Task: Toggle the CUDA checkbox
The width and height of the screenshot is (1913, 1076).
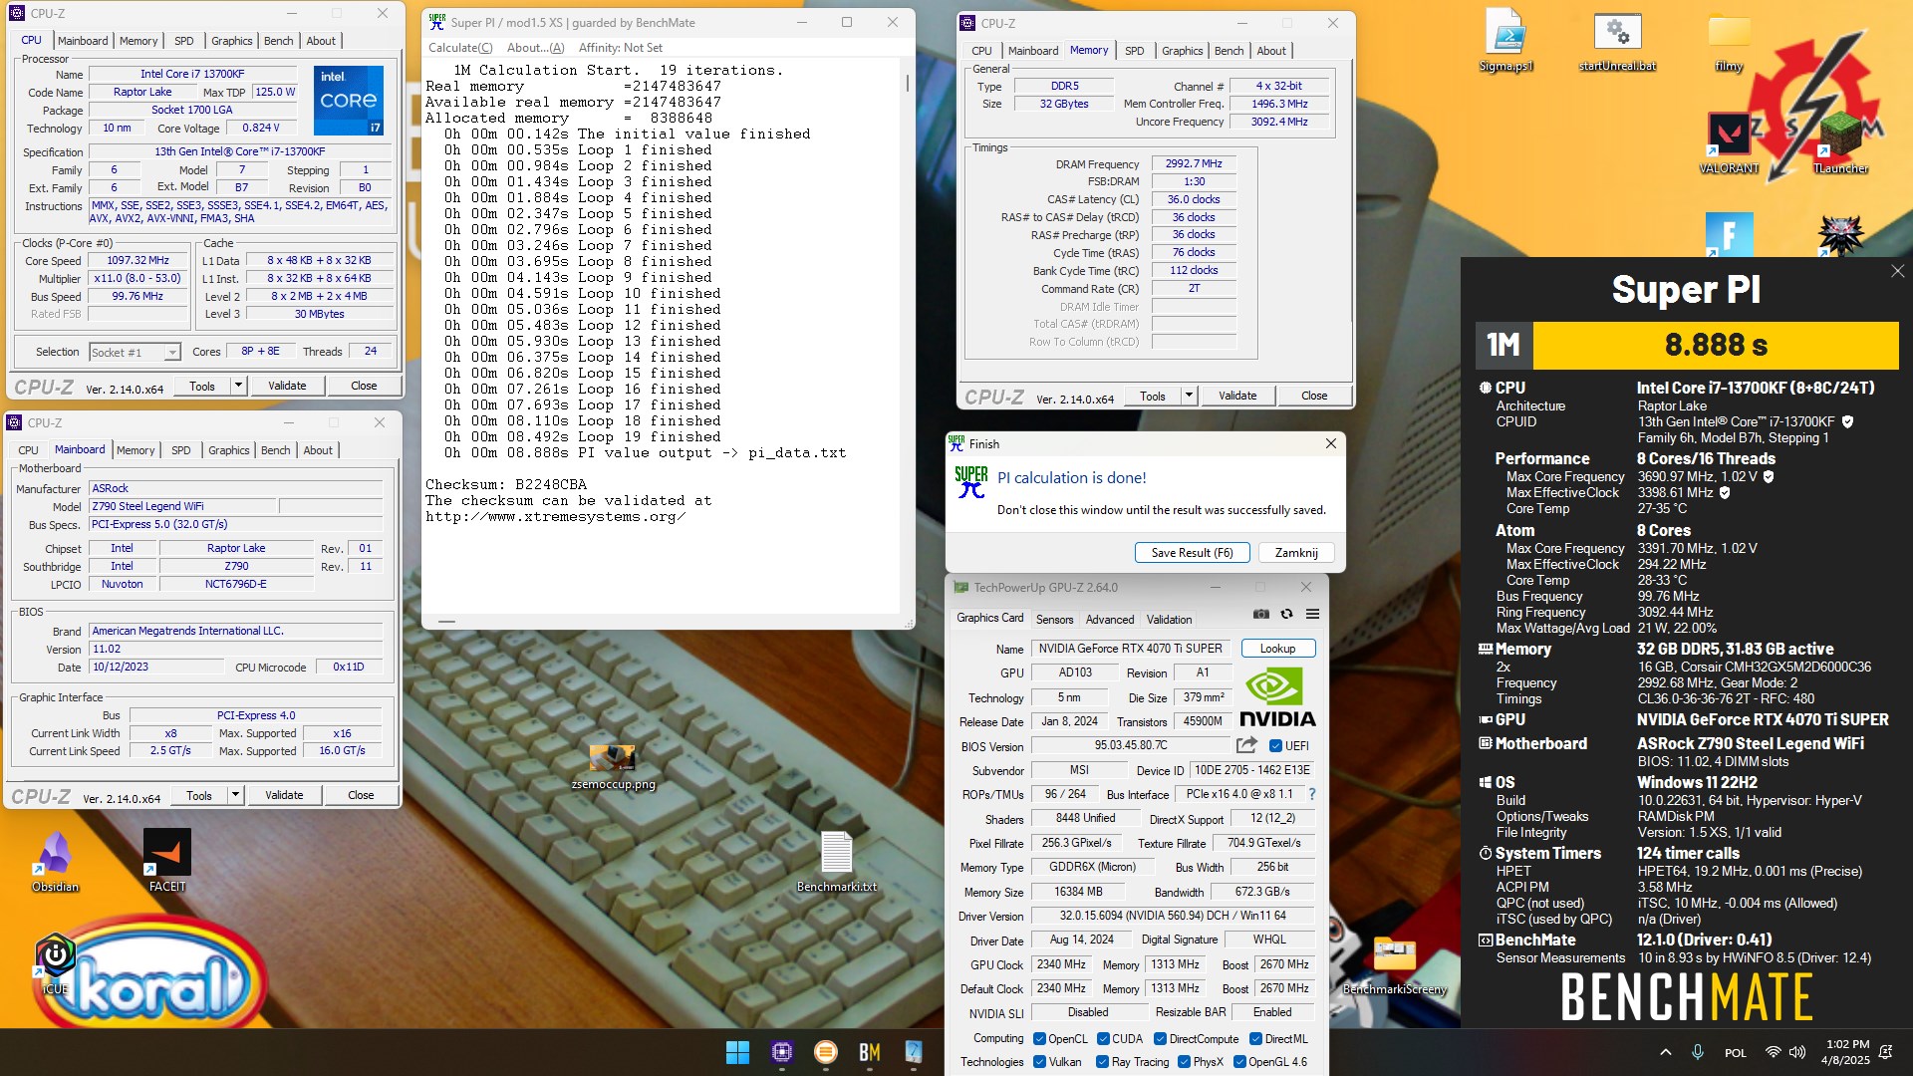Action: point(1103,1038)
